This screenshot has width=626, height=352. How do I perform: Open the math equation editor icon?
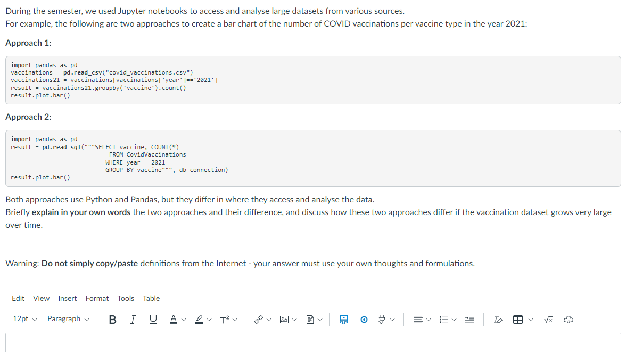(x=548, y=319)
